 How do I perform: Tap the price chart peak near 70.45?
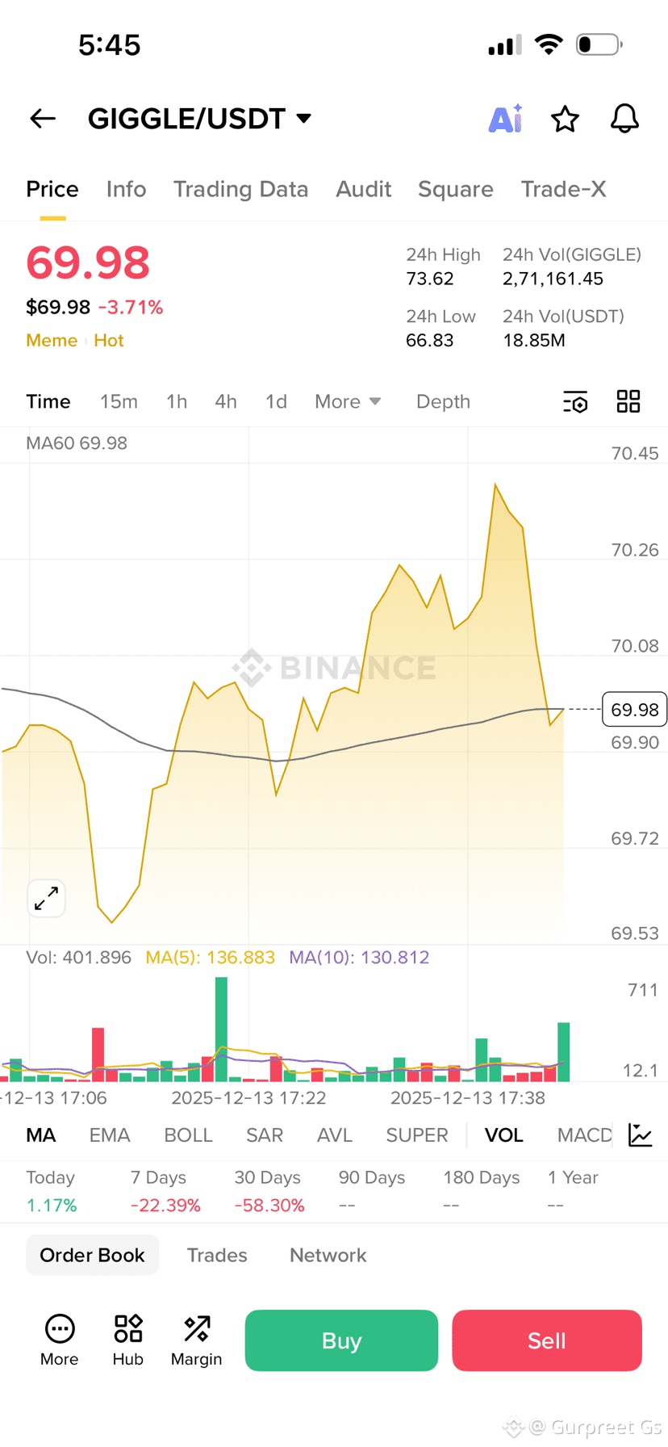click(495, 485)
